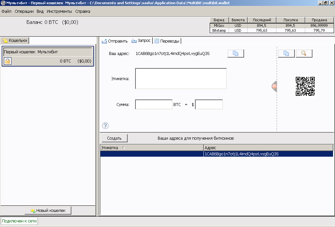Click the wallet lock icon
Image resolution: width=335 pixels, height=227 pixels.
pyautogui.click(x=8, y=61)
